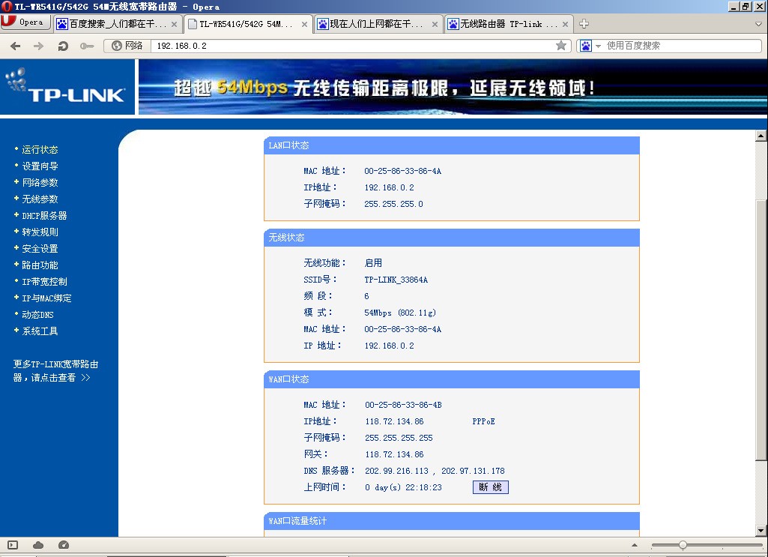Click the 断线 disconnect button
The height and width of the screenshot is (557, 768).
point(490,487)
